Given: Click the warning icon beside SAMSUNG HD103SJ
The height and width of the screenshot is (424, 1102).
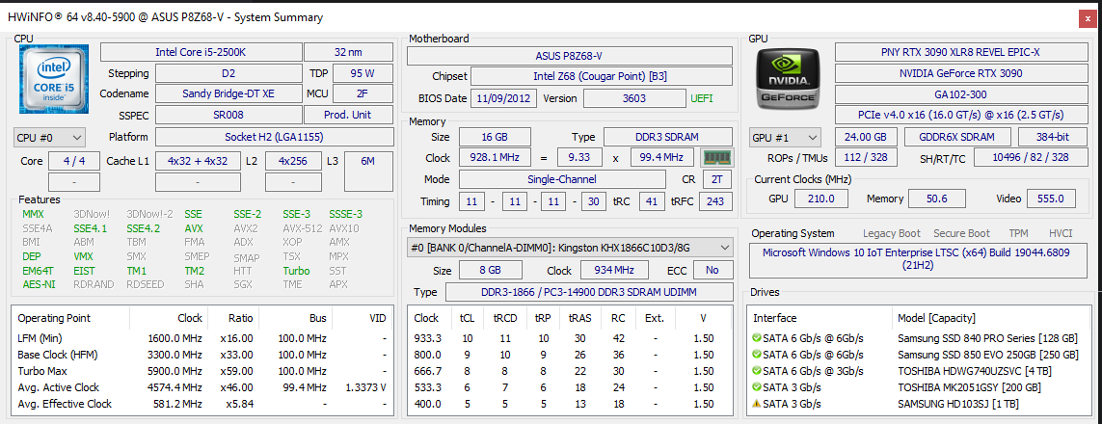Looking at the screenshot, I should (756, 404).
